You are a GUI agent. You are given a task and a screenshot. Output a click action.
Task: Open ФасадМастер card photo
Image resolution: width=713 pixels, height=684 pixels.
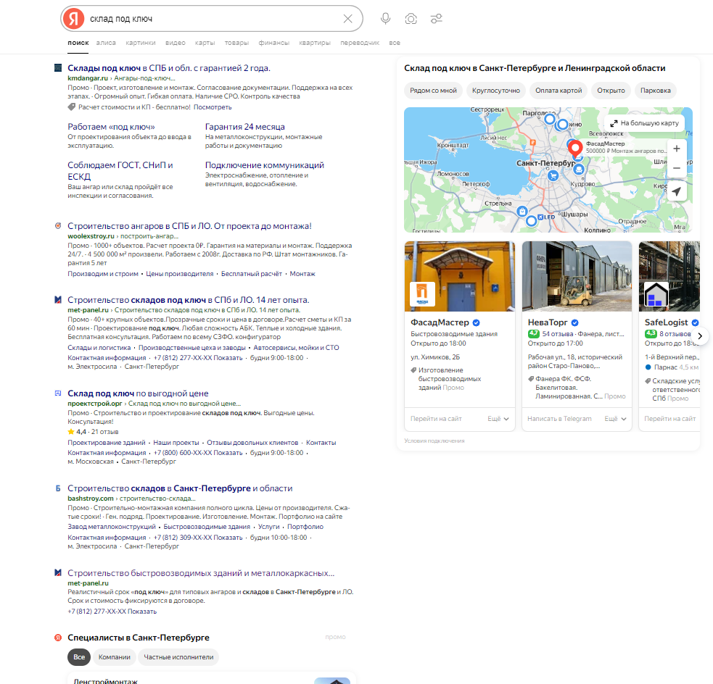(460, 276)
